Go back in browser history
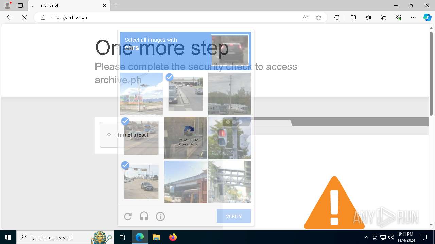Viewport: 435px width, 244px height. coord(10,17)
